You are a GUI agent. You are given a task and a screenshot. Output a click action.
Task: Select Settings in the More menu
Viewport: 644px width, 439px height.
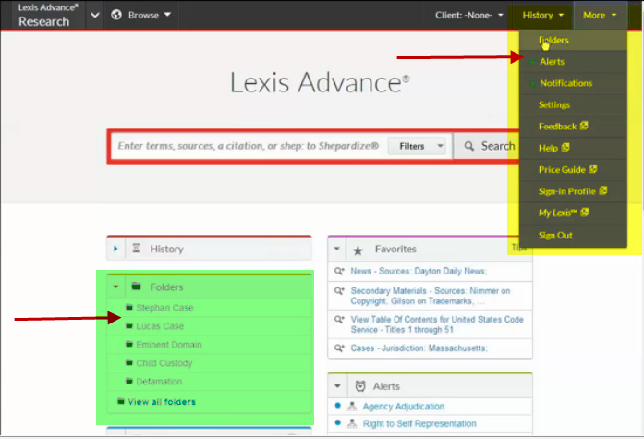(x=573, y=105)
